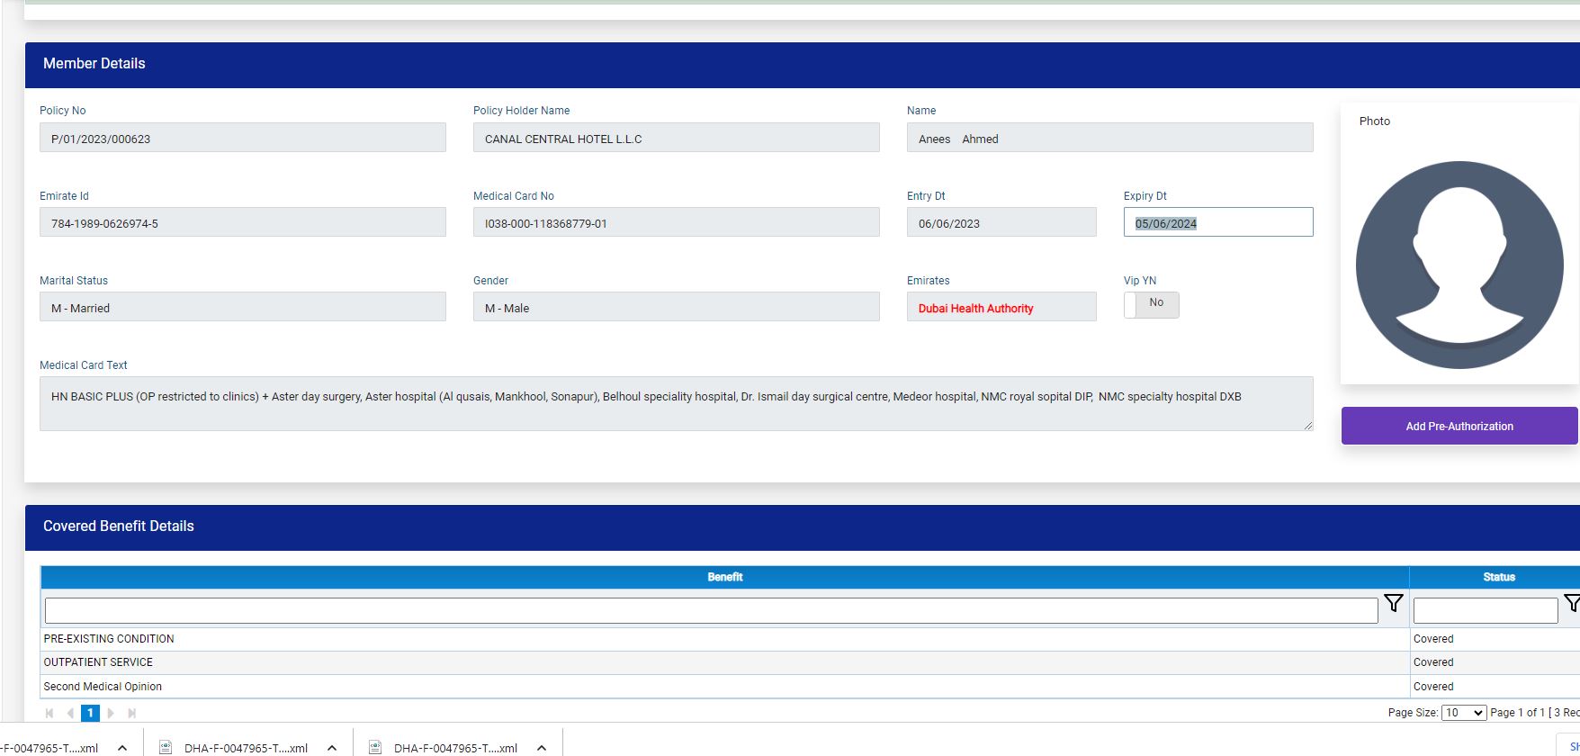Click the Benefit filter text box
1580x756 pixels.
[x=711, y=610]
